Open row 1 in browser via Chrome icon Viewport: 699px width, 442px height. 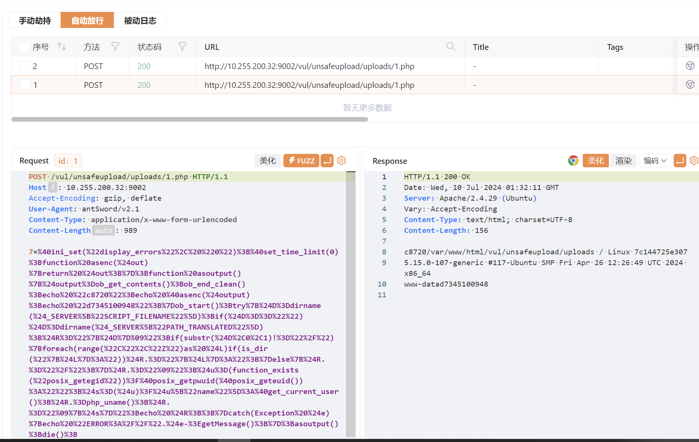pyautogui.click(x=690, y=85)
